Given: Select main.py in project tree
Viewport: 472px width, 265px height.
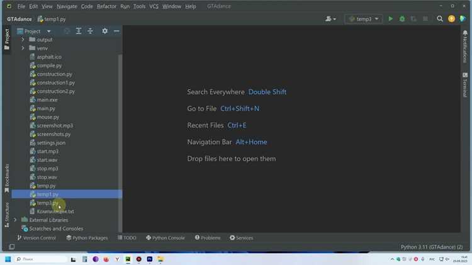Looking at the screenshot, I should [46, 108].
